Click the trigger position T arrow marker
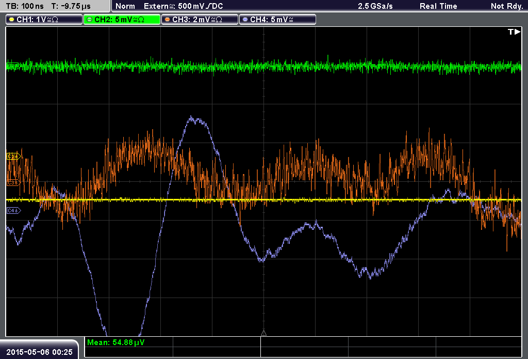The width and height of the screenshot is (528, 359). tap(514, 32)
